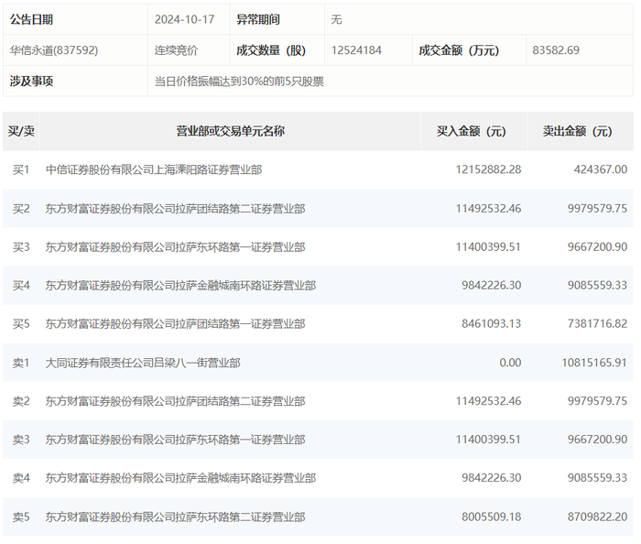Screen dimensions: 641x544
Task: Select 9842226.30 in the 买4 row
Action: (492, 286)
